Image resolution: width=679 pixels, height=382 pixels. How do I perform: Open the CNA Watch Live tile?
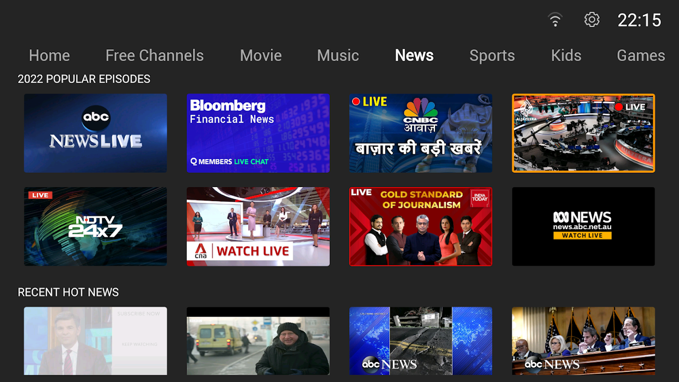(258, 226)
